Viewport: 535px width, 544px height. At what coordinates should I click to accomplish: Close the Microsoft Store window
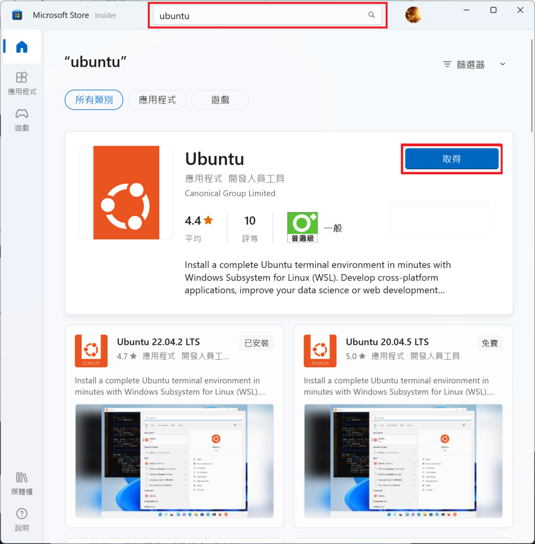520,10
